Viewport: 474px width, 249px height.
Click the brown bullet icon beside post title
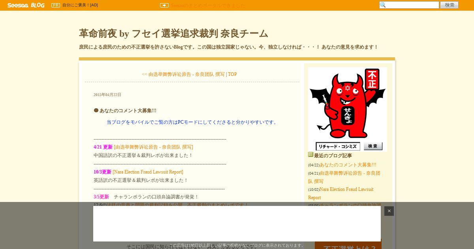tap(96, 110)
